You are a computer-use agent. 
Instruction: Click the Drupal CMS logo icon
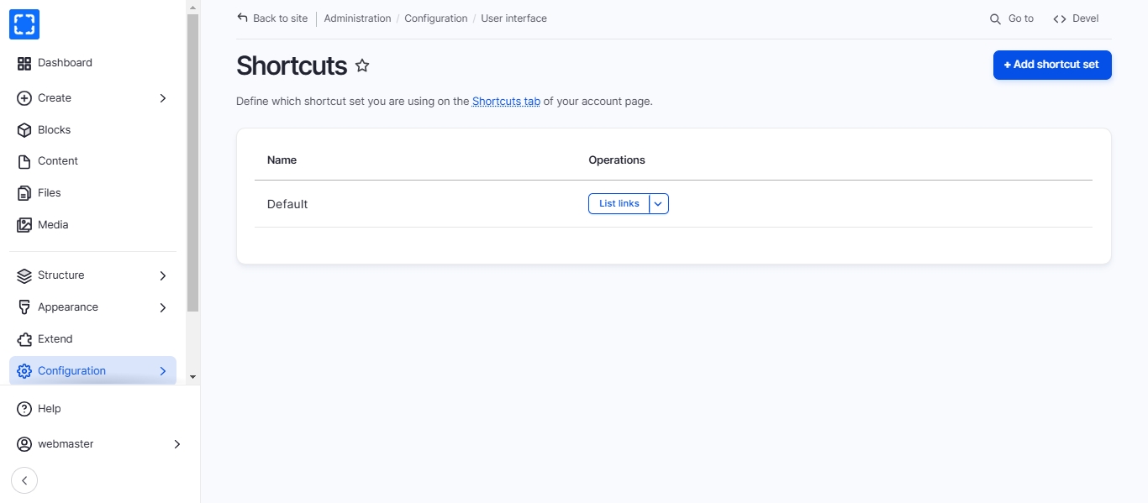tap(24, 24)
